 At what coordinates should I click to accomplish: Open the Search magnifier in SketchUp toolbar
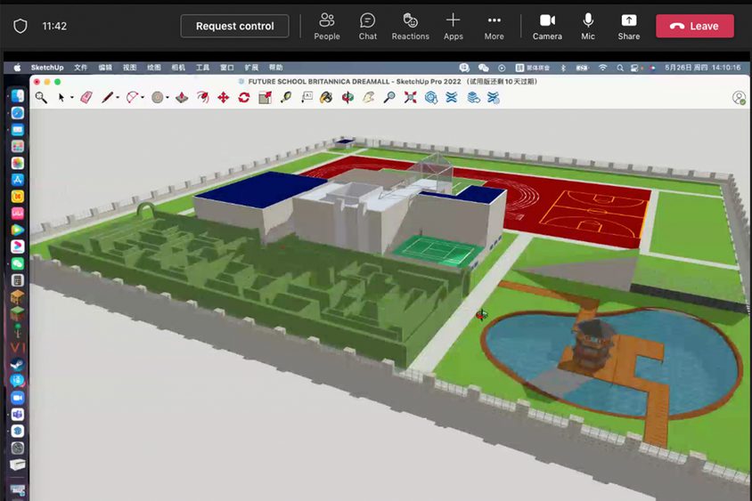click(41, 98)
